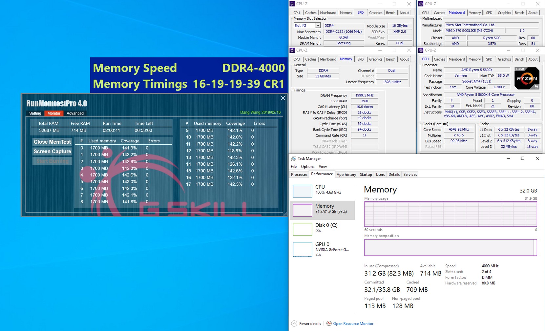This screenshot has width=545, height=331.
Task: Click Task Manager title bar app icon
Action: pyautogui.click(x=294, y=159)
